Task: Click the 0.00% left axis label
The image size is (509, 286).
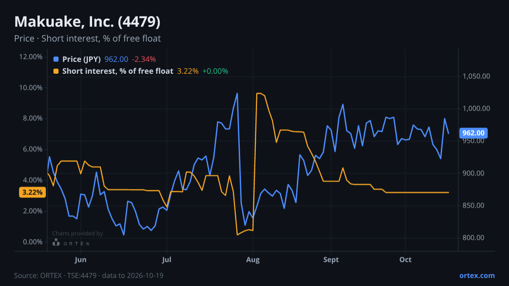Action: [x=33, y=242]
